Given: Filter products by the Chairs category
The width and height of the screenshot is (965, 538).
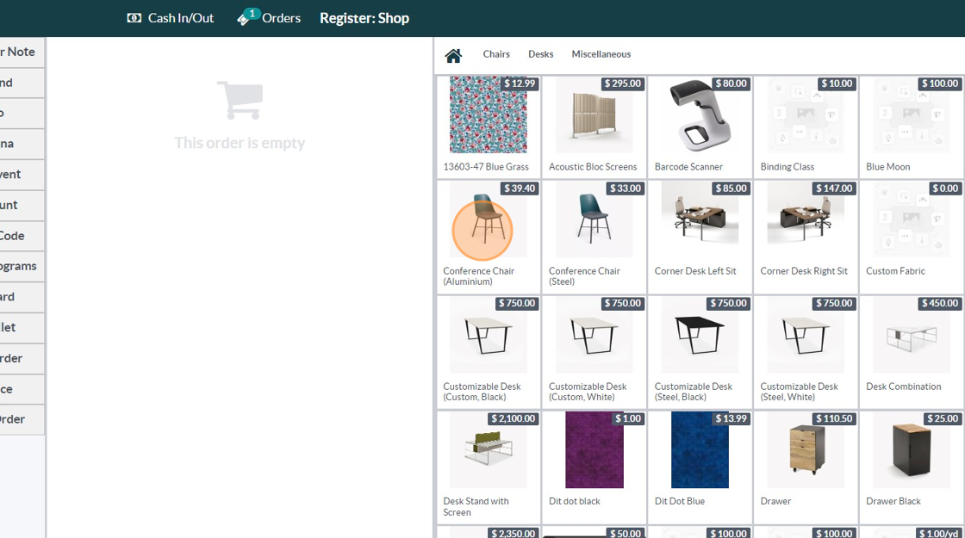Looking at the screenshot, I should coord(496,54).
